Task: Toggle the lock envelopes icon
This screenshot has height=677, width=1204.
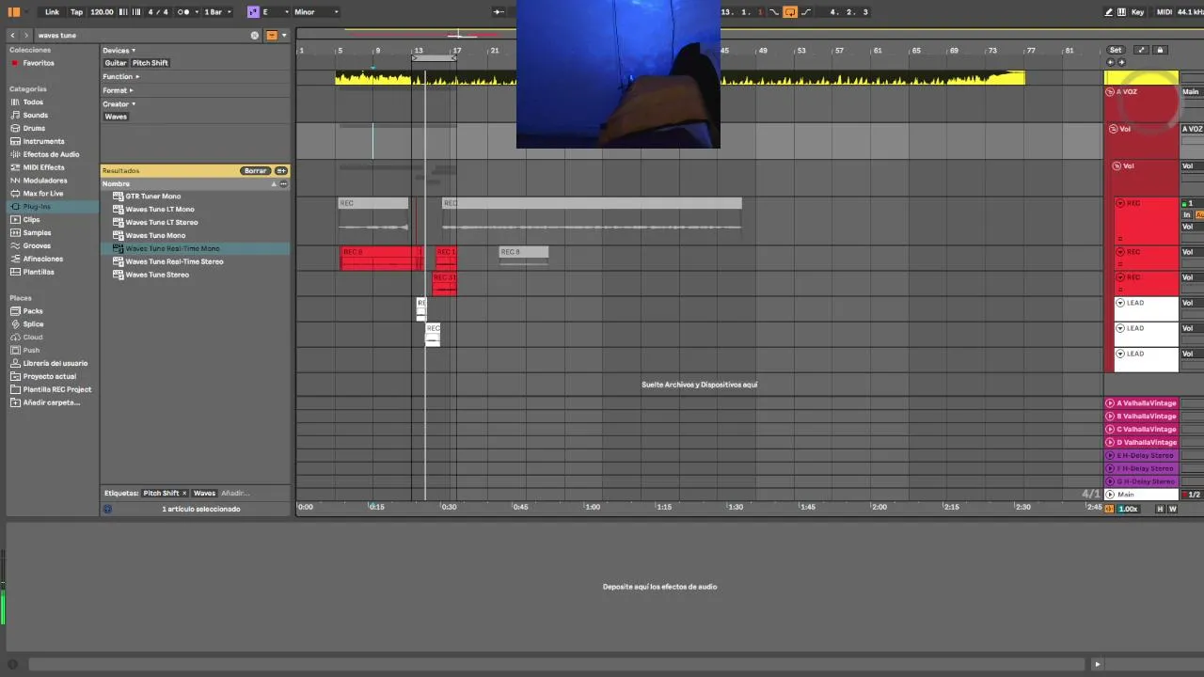Action: pos(1160,51)
